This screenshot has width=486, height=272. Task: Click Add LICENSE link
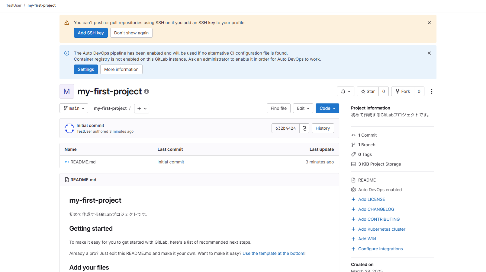coord(372,199)
